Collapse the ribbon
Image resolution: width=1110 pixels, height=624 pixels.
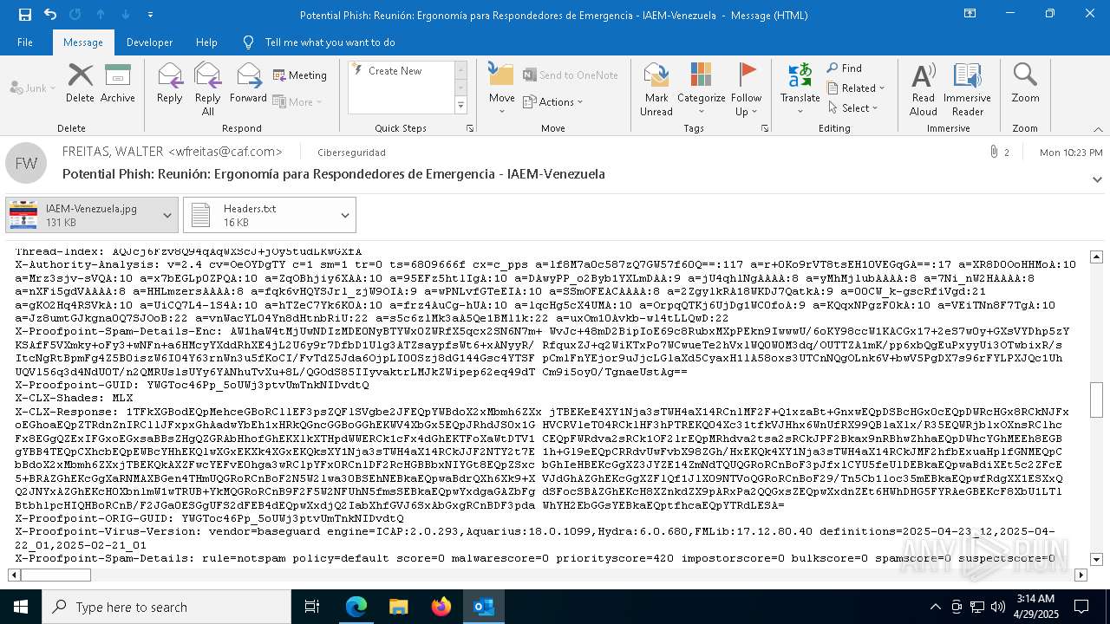1097,129
